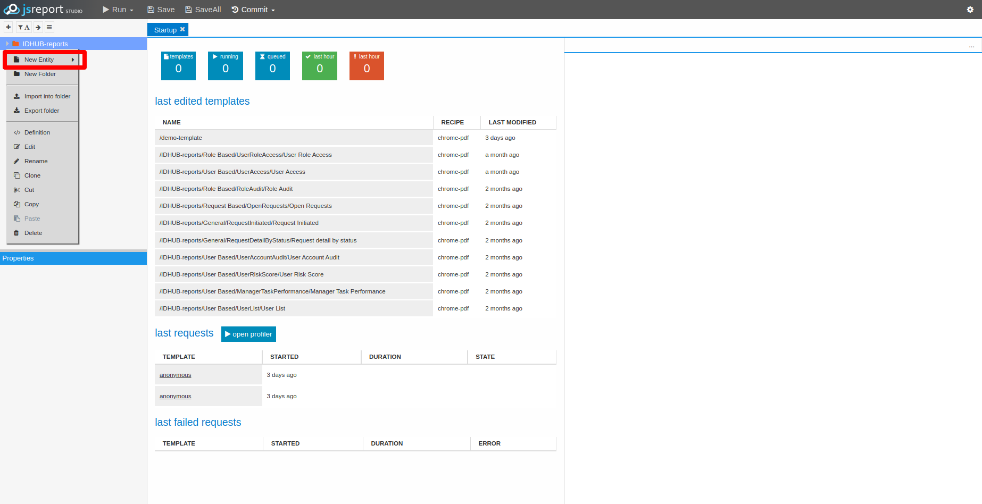Click the plus icon to add a new entity
982x504 pixels.
(8, 27)
